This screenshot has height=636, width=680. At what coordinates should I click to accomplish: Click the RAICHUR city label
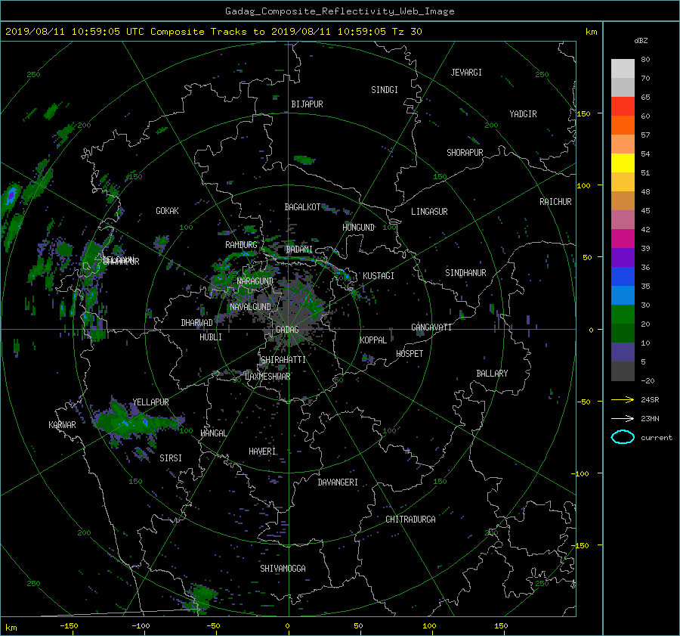point(555,202)
